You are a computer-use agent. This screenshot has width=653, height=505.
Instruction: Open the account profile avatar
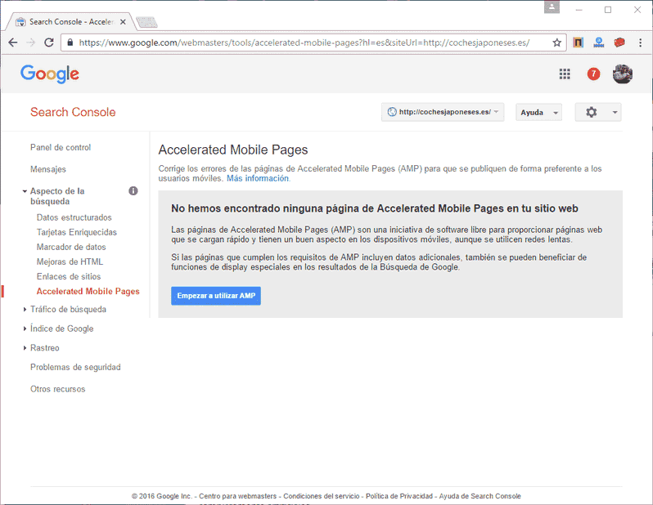point(623,74)
